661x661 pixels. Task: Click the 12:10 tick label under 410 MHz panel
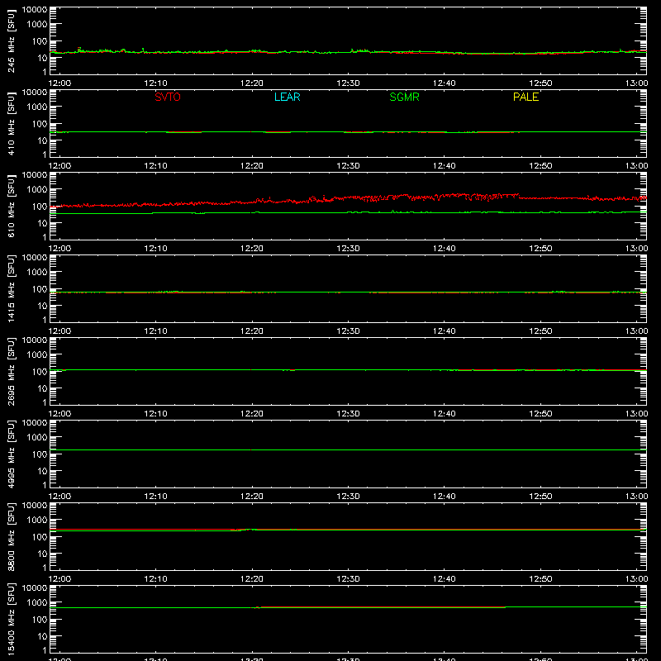[155, 166]
